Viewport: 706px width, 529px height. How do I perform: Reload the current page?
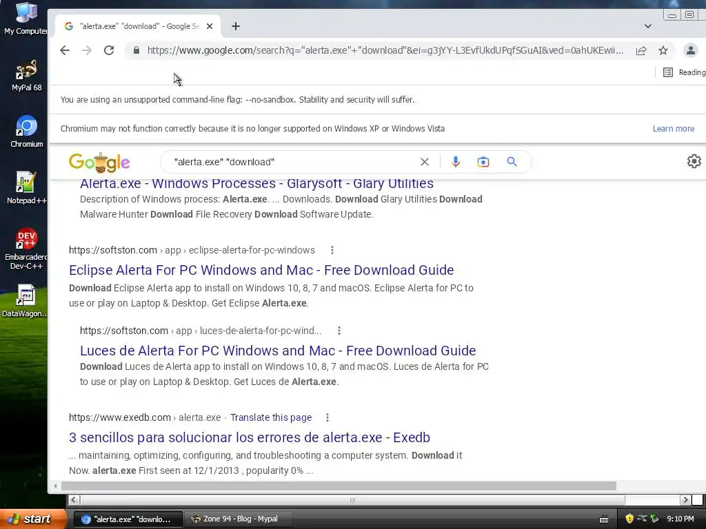click(109, 50)
